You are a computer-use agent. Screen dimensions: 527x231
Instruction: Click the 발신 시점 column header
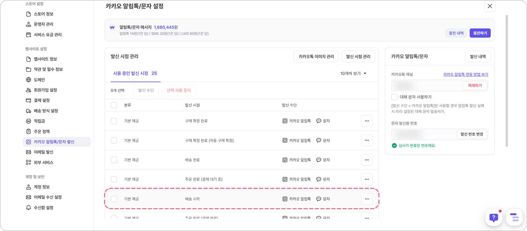click(192, 105)
